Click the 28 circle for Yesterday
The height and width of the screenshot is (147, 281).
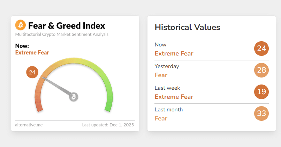261,70
